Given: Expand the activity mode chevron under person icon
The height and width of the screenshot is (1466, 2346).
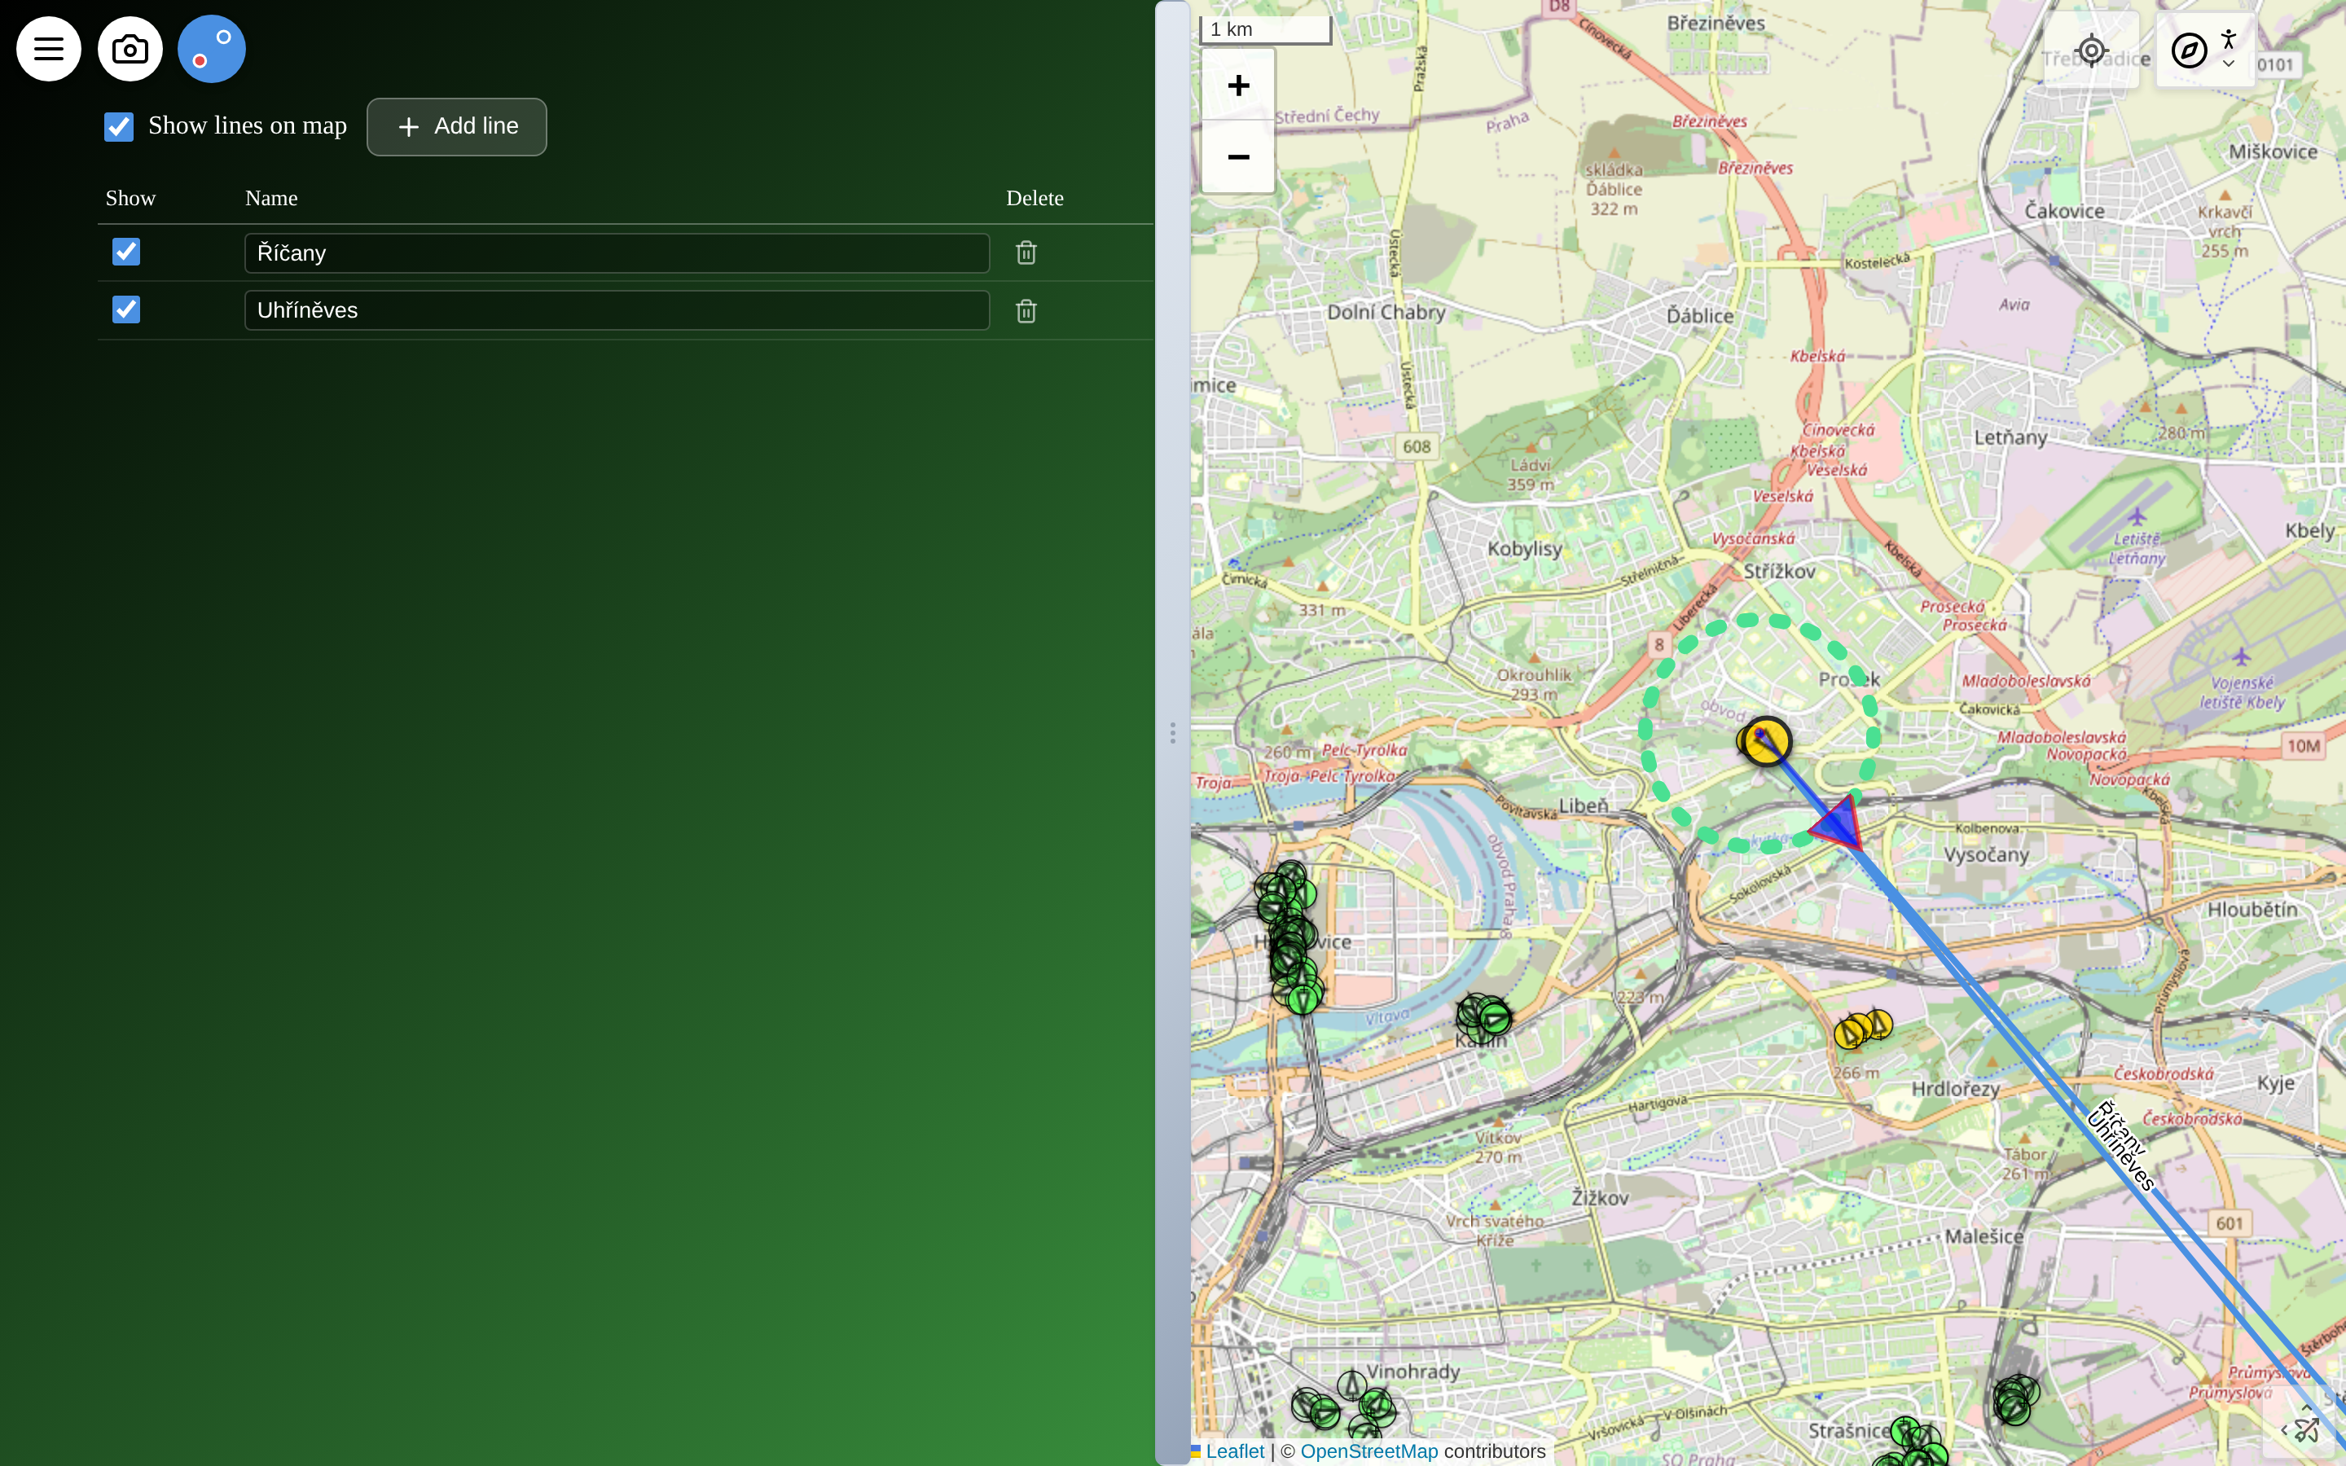Looking at the screenshot, I should [2229, 64].
